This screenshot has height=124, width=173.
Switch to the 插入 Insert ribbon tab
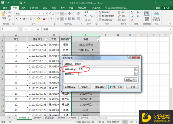point(23,8)
